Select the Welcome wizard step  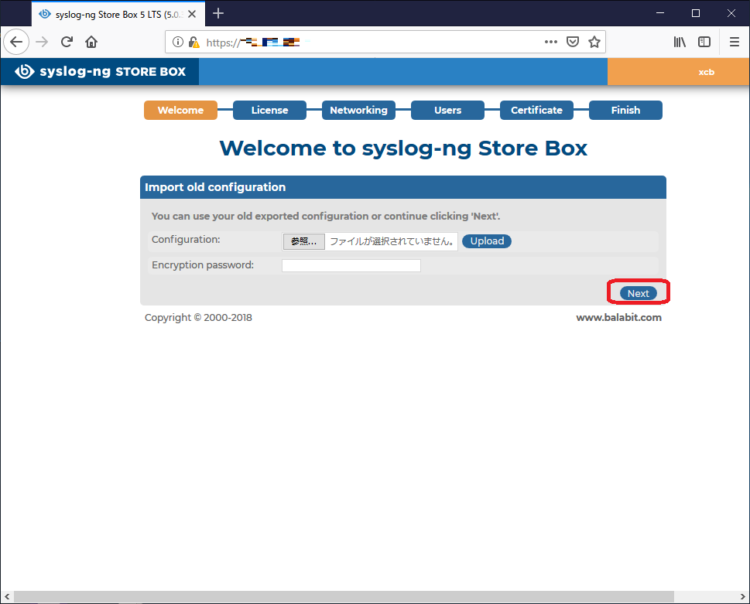(181, 111)
